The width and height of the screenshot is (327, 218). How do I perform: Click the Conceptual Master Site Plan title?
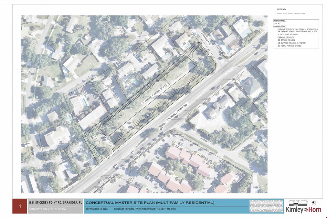tap(150, 202)
